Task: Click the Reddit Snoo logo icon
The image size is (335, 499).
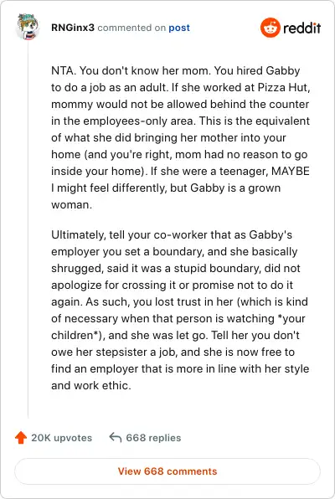Action: 271,28
